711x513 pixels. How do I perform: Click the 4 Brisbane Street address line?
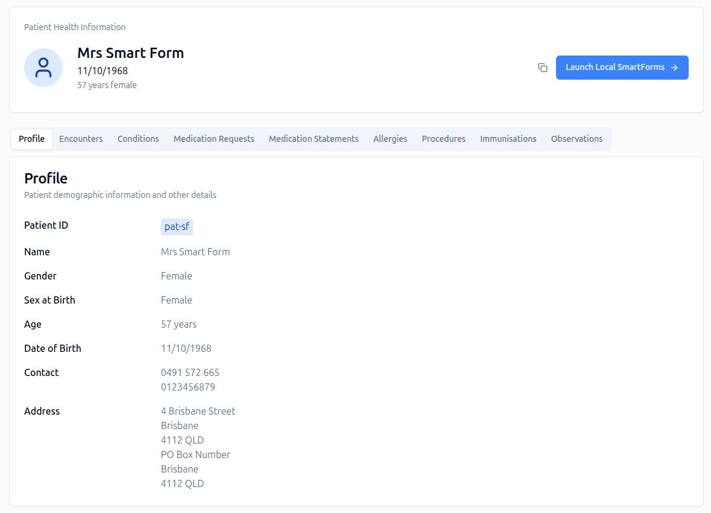(198, 411)
